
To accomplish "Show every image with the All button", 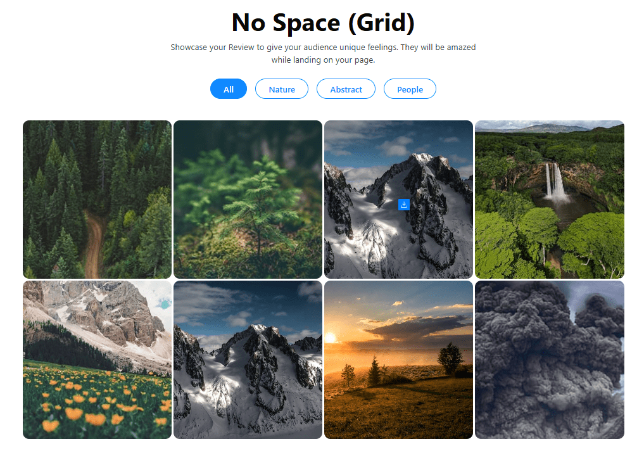I will coord(228,89).
